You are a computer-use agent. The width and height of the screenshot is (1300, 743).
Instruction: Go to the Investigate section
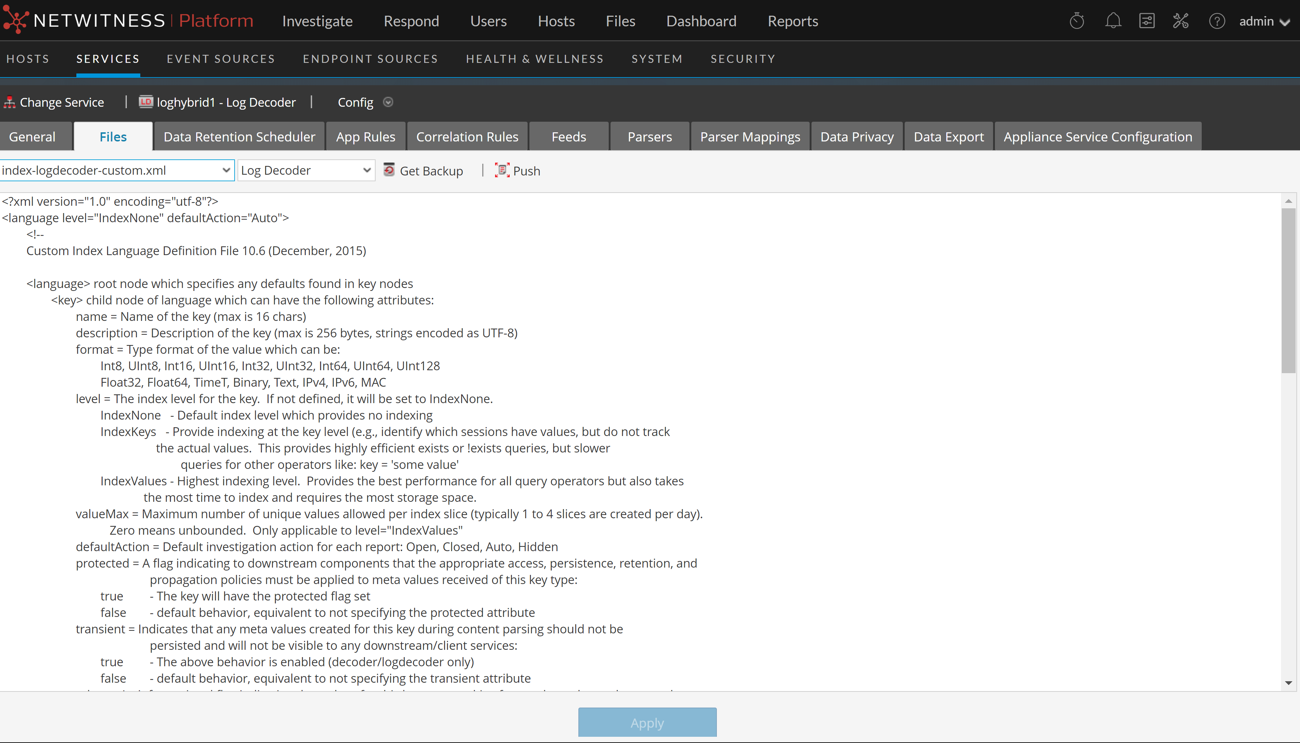click(317, 21)
